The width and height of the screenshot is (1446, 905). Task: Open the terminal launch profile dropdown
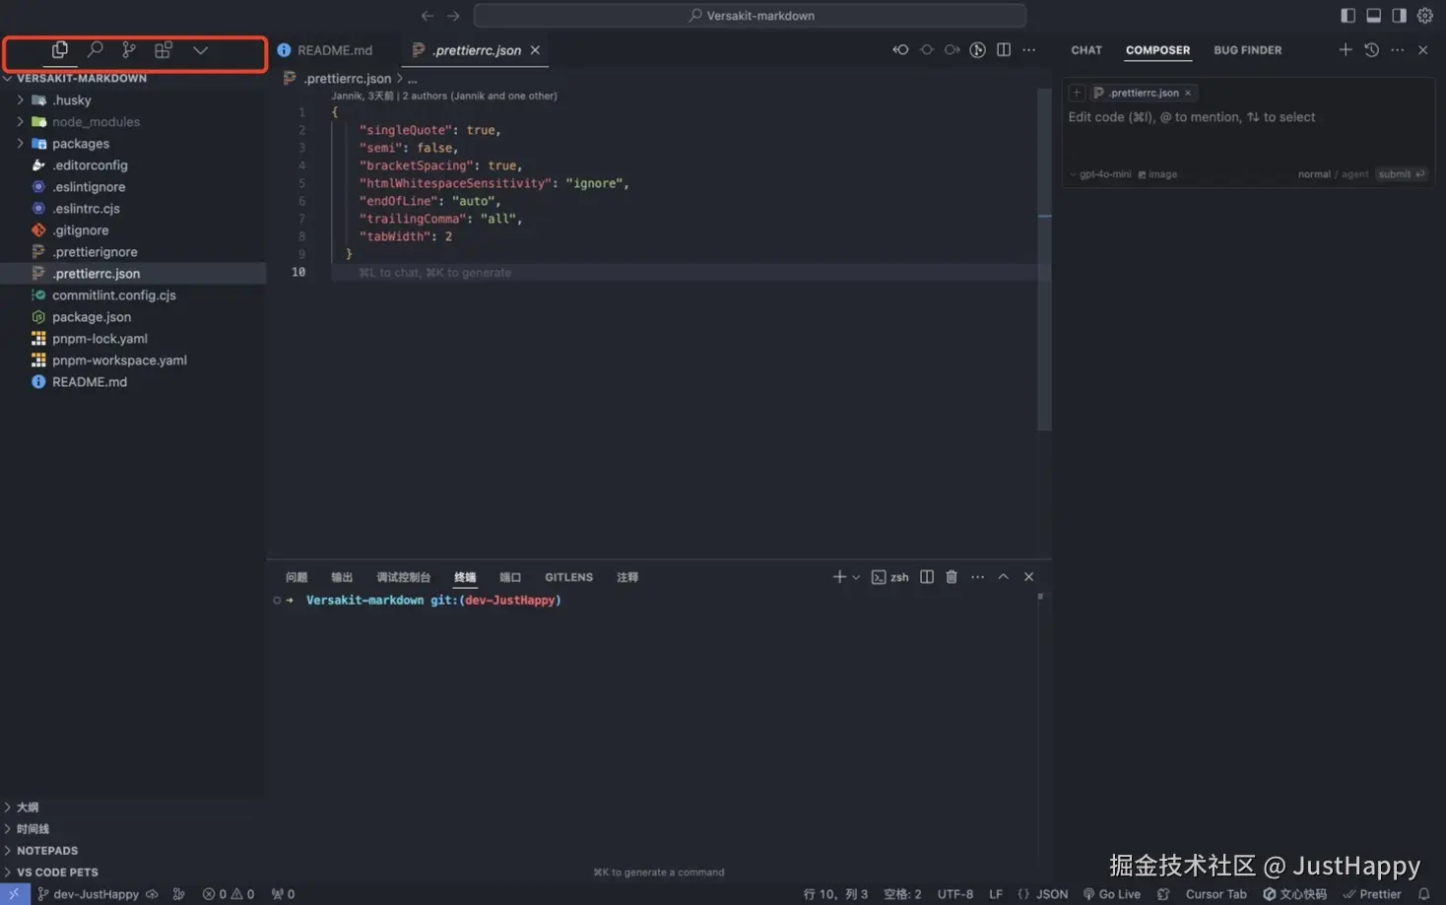pyautogui.click(x=856, y=578)
